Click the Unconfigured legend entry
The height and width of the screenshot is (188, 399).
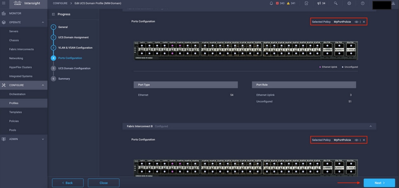350,67
